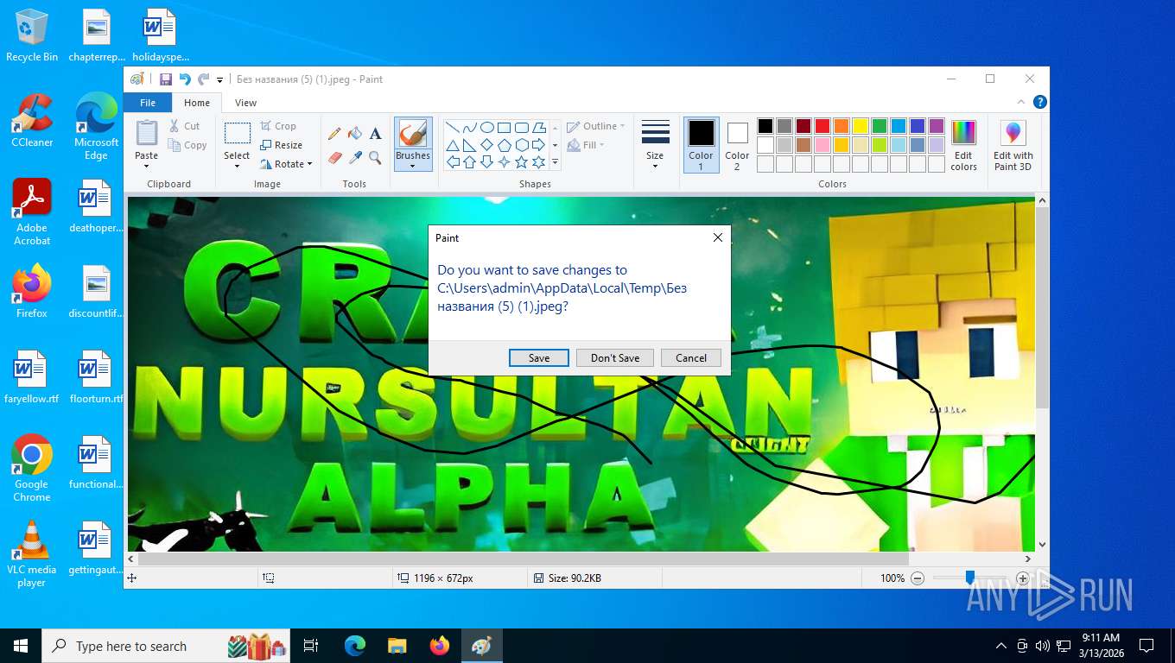
Task: Choose the Text tool letter A
Action: pos(375,133)
